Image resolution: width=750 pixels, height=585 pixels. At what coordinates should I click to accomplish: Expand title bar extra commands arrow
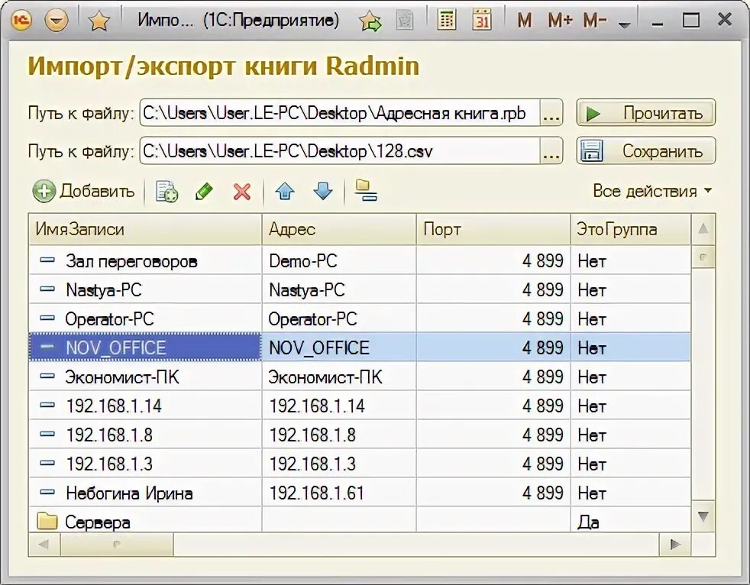pos(624,25)
